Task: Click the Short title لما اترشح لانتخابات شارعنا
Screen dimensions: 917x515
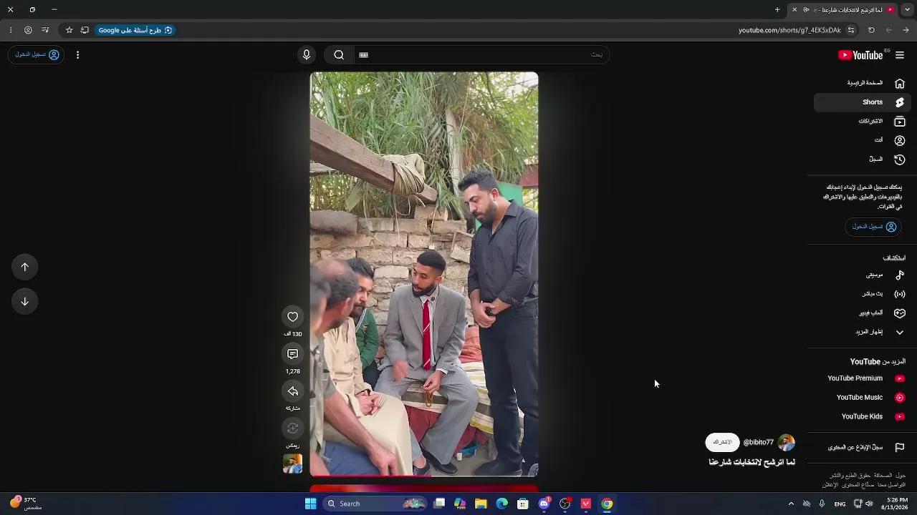Action: 752,462
